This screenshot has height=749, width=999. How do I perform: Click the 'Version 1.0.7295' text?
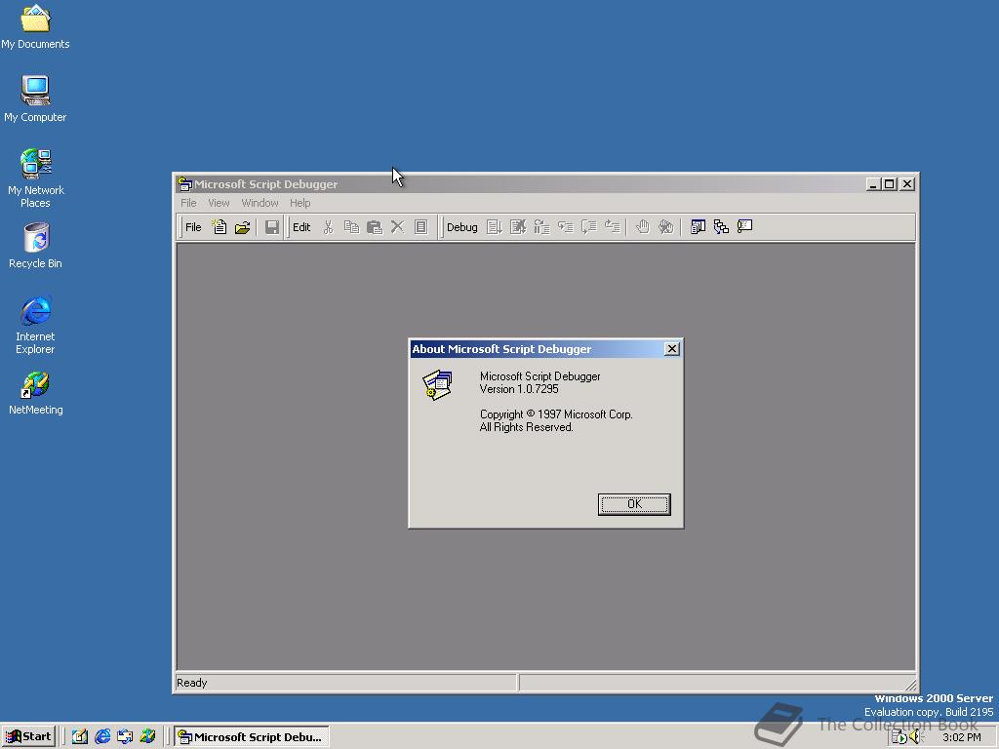[x=519, y=389]
